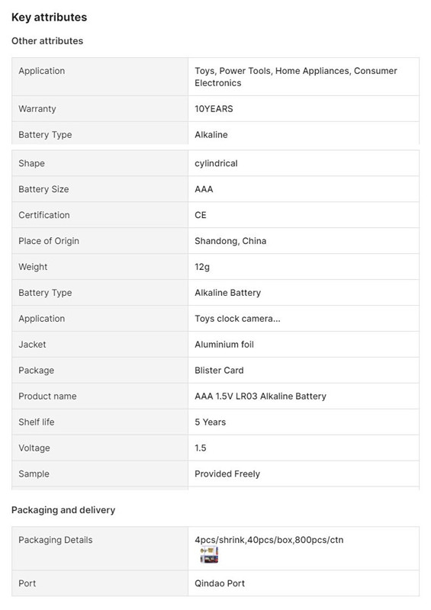431x610 pixels.
Task: Click the Toys, Power Tools application value
Action: pos(296,77)
